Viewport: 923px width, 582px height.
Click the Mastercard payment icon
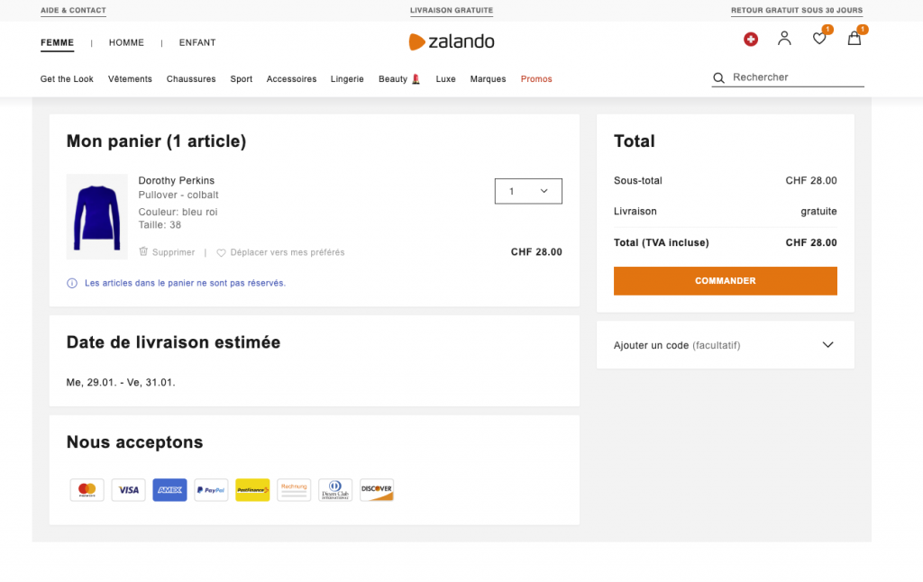(x=87, y=489)
